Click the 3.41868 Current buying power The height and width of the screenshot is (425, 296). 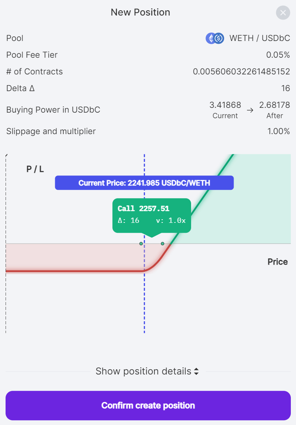pos(225,105)
